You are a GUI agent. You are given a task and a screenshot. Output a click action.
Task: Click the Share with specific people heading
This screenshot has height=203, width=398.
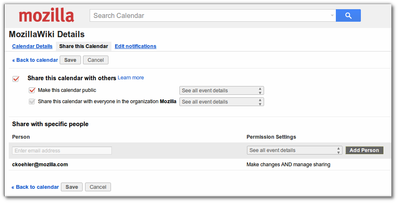[x=50, y=124]
